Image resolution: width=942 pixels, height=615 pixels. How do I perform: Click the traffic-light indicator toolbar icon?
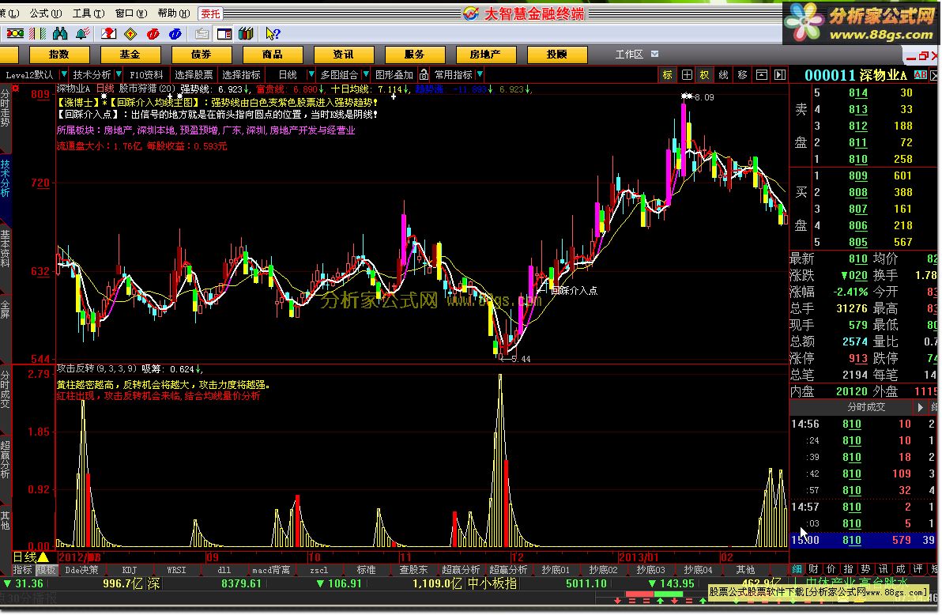pos(15,34)
